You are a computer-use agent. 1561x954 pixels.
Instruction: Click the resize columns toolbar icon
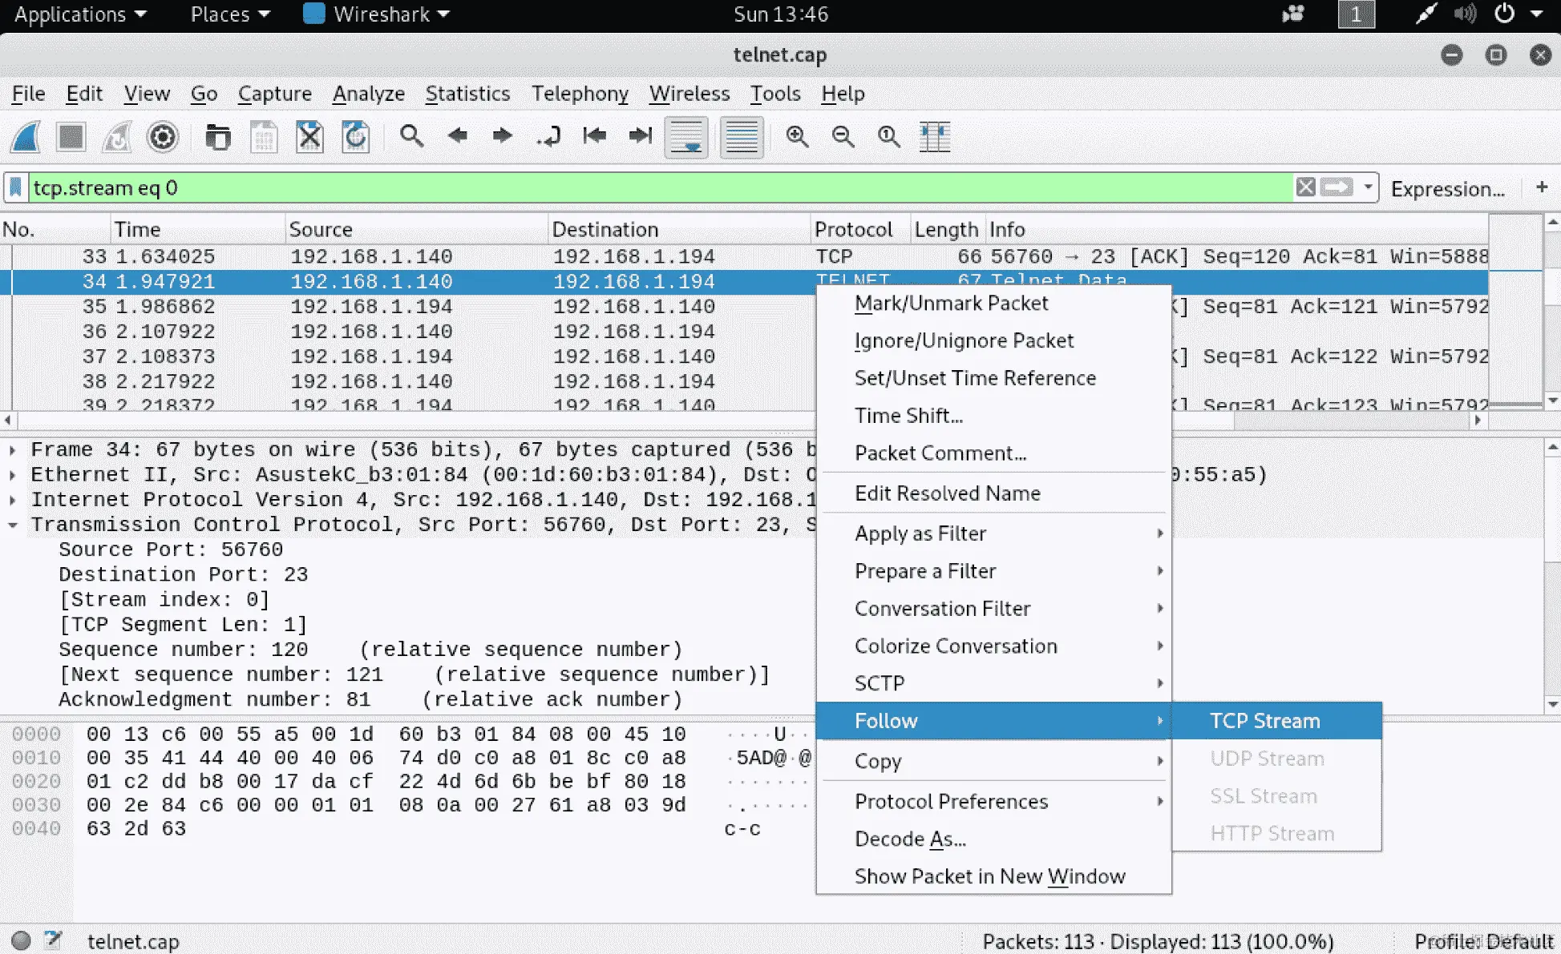coord(934,137)
